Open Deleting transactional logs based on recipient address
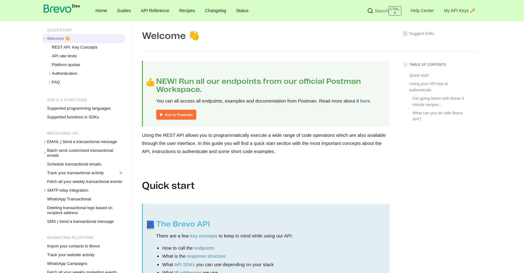Screen dimensions: 524x273 click(x=80, y=210)
